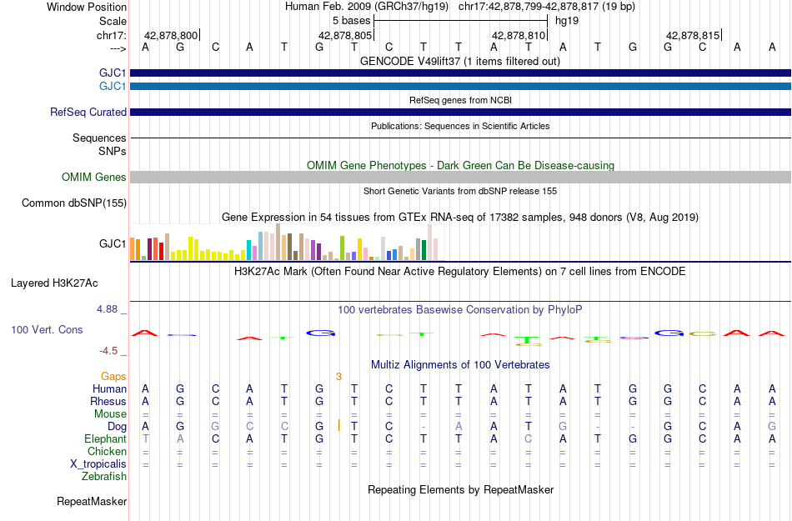Click the tall brown GTEx expression bar

click(x=278, y=242)
